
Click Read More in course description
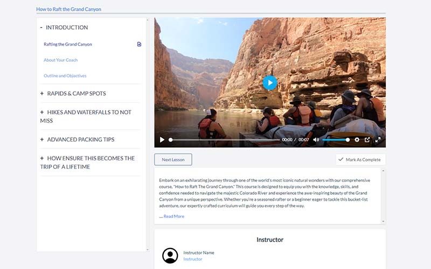[173, 216]
